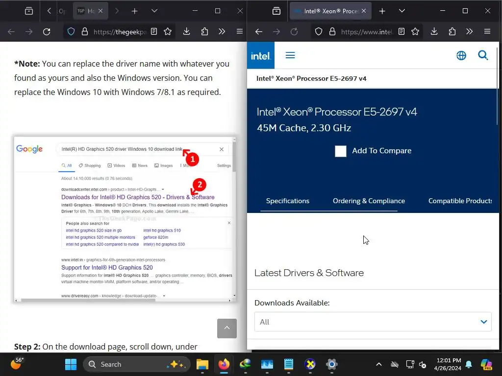Click taskbar clock showing 12:01 PM
Screen dimensions: 502x376
(x=448, y=364)
